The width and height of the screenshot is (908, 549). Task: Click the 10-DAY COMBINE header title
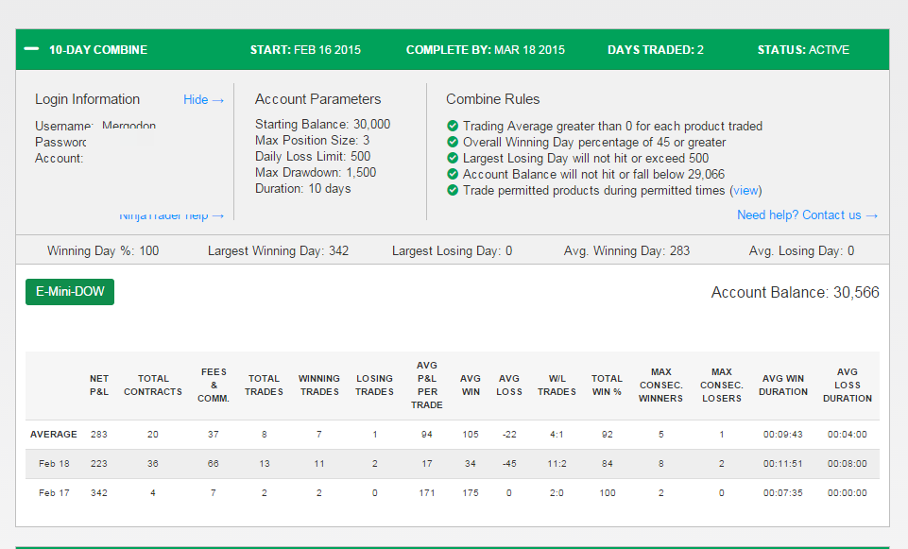[x=98, y=50]
